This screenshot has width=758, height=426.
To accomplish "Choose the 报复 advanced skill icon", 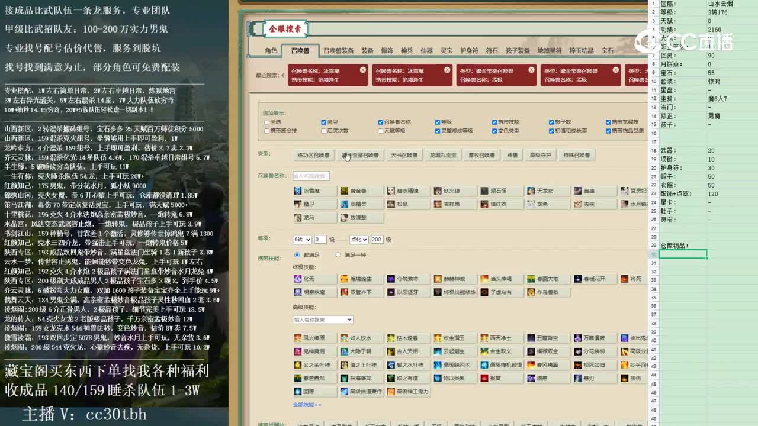I will (501, 378).
